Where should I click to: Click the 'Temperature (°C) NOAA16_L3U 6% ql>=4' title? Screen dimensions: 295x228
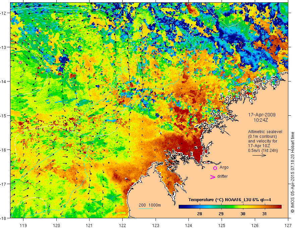(x=230, y=200)
